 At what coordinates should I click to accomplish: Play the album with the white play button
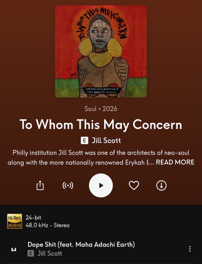[x=101, y=185]
